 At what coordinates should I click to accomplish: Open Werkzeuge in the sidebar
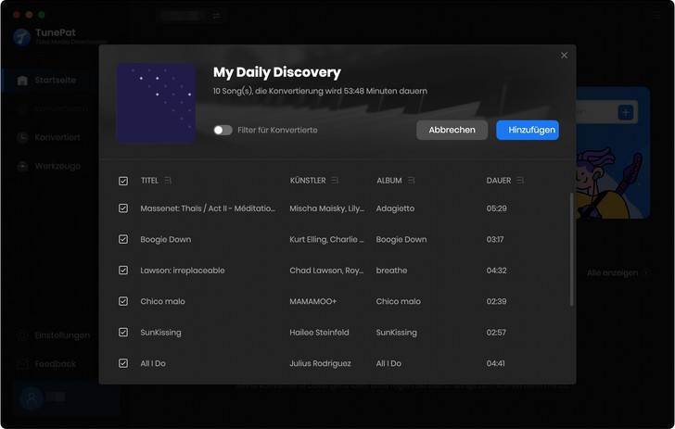point(57,166)
